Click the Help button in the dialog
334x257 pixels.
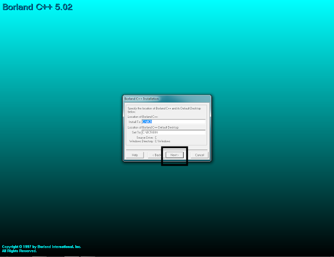click(x=135, y=155)
